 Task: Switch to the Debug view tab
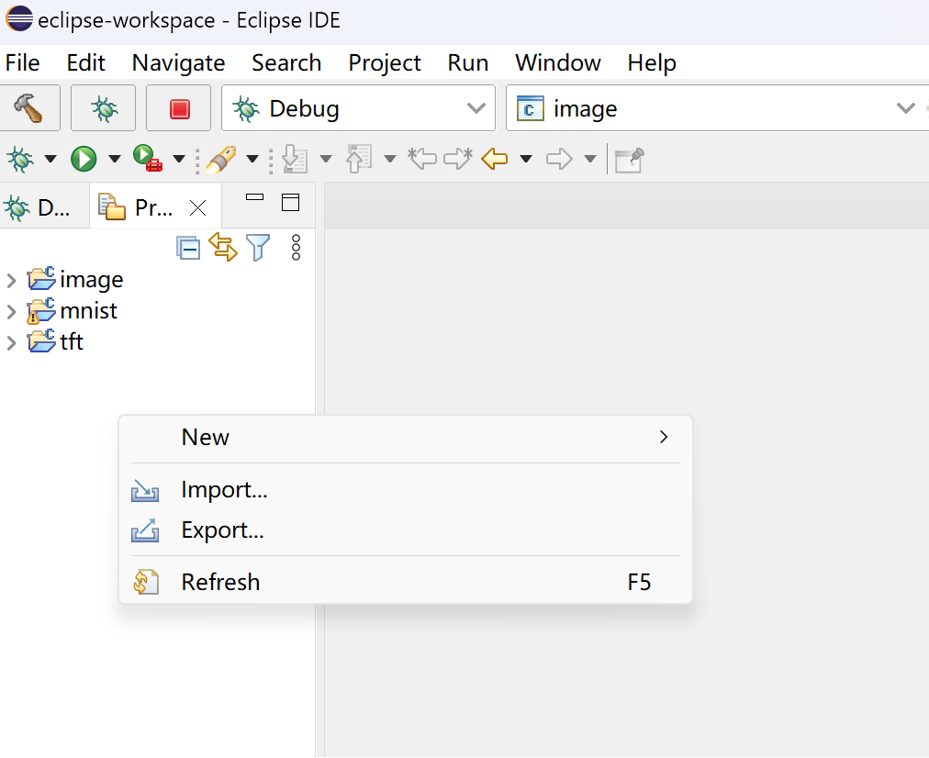point(38,208)
